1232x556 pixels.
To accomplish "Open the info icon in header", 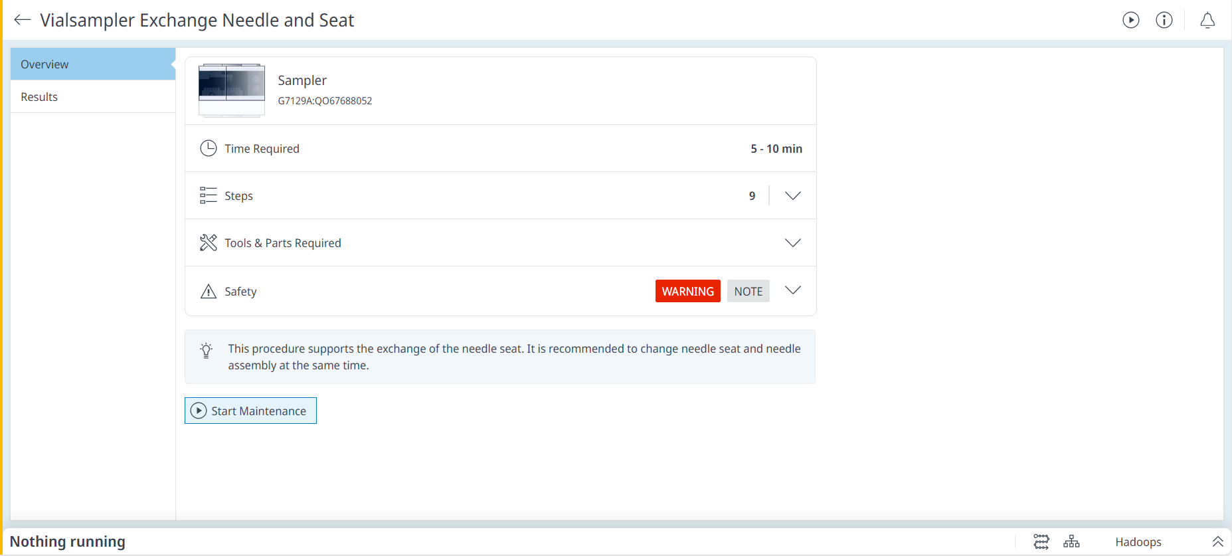I will tap(1164, 20).
